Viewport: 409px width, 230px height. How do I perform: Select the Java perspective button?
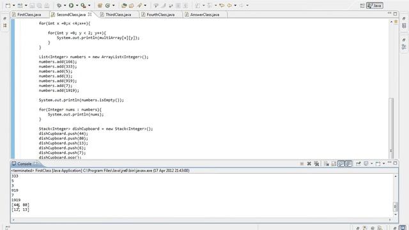coord(374,6)
